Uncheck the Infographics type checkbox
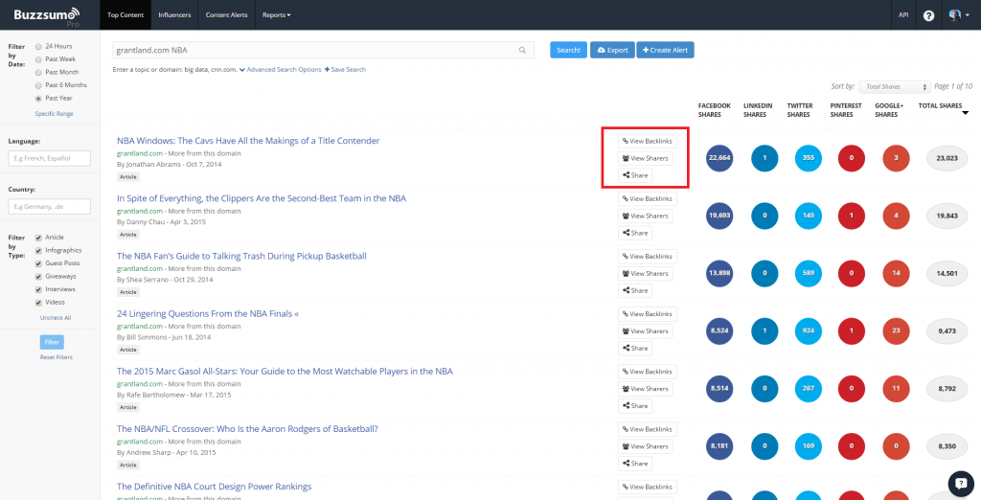The width and height of the screenshot is (981, 500). [37, 250]
